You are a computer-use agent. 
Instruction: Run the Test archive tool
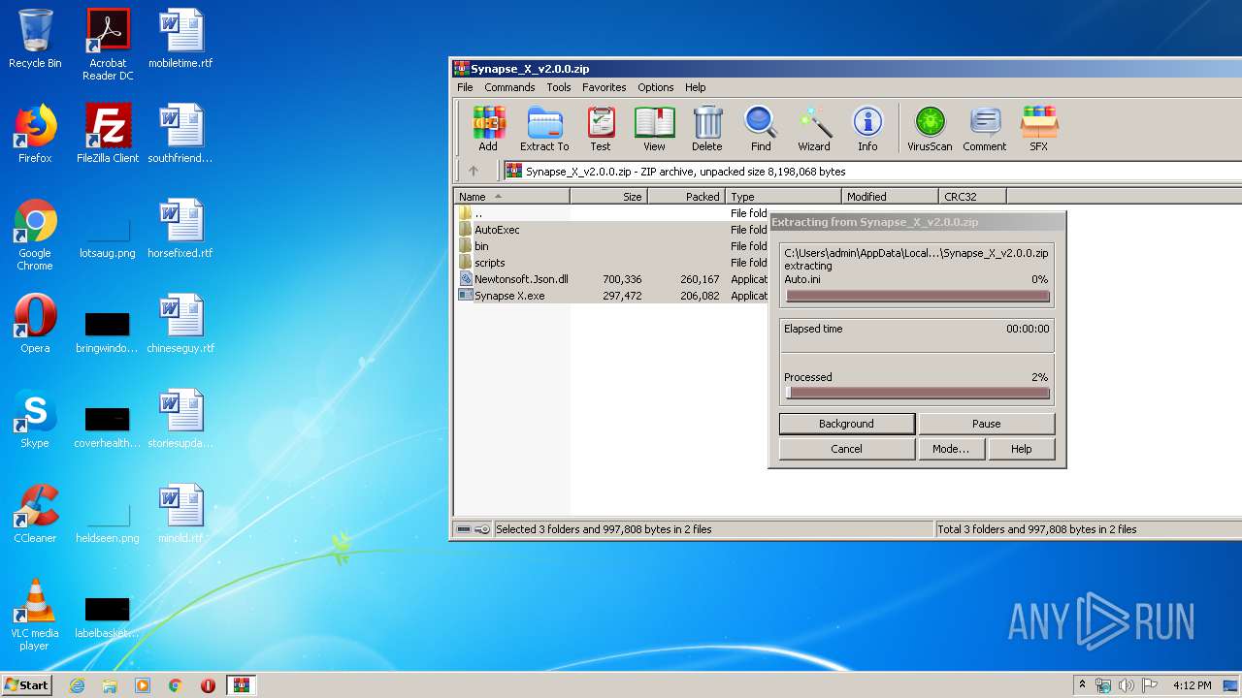[601, 130]
